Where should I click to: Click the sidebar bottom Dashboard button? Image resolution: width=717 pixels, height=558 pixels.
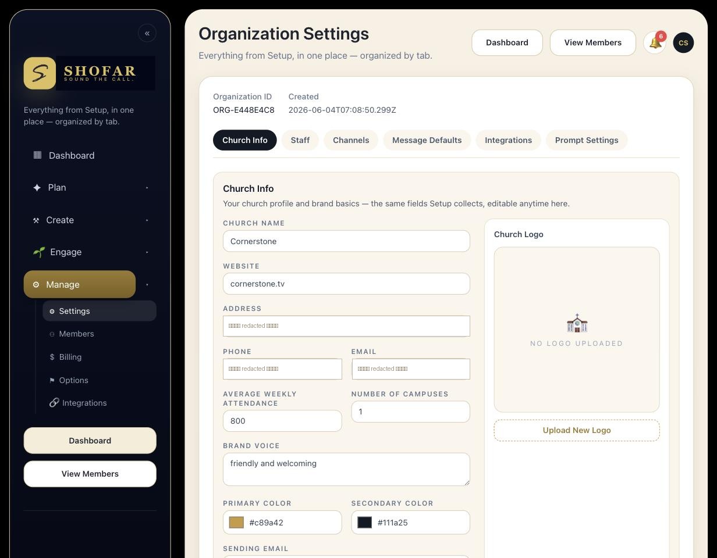tap(90, 441)
